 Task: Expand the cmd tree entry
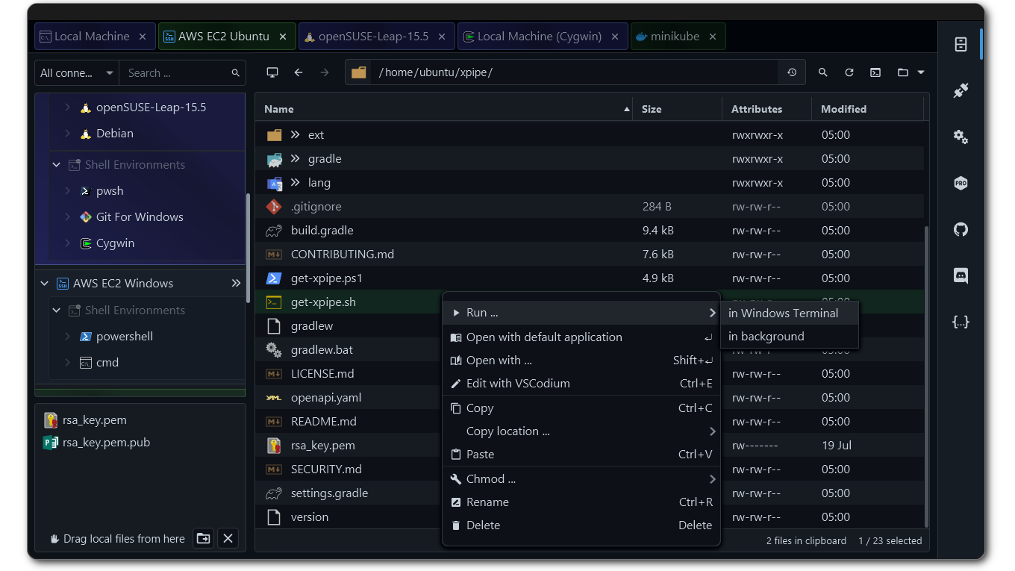pyautogui.click(x=67, y=363)
